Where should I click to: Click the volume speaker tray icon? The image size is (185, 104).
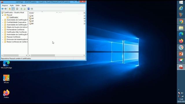click(x=182, y=93)
